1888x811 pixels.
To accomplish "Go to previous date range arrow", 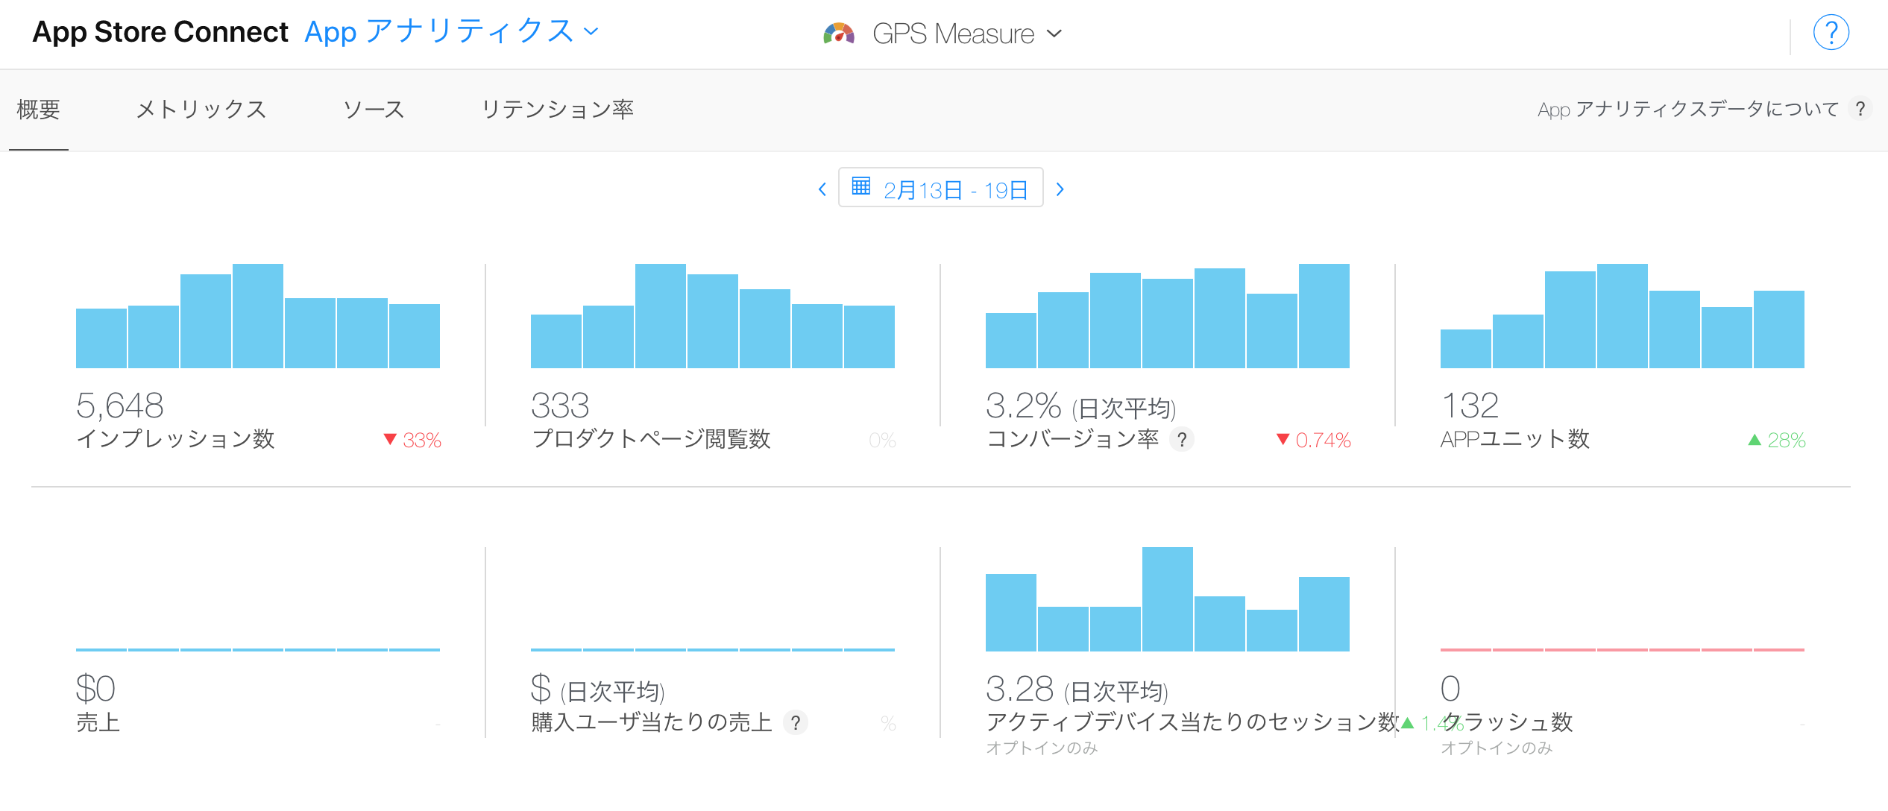I will [822, 189].
